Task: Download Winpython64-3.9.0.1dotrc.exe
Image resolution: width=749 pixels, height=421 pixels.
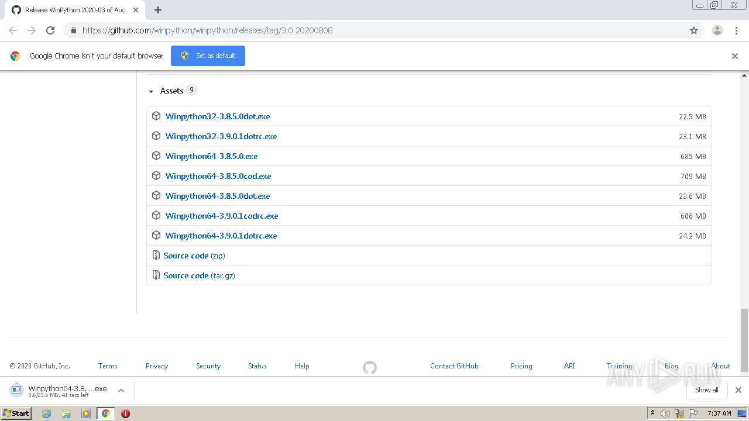Action: tap(221, 236)
